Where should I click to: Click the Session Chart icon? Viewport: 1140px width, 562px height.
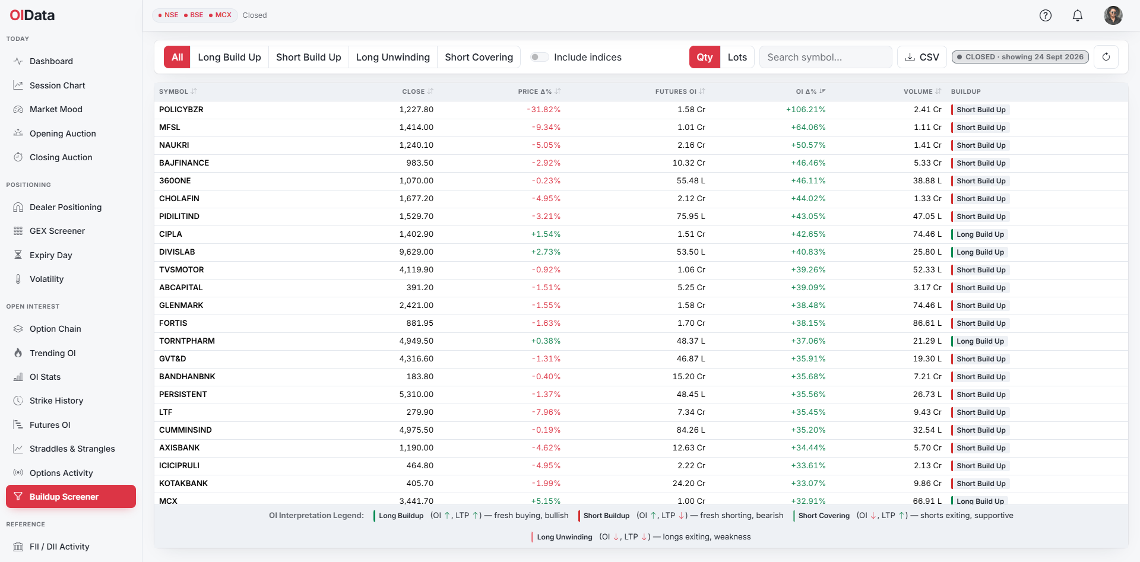[x=18, y=85]
